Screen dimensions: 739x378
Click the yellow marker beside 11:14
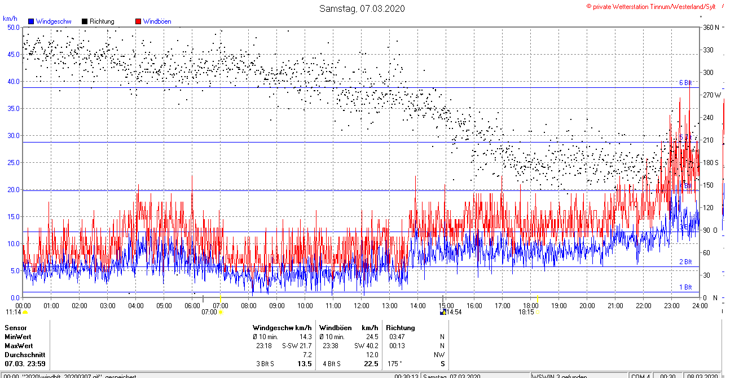click(x=25, y=312)
